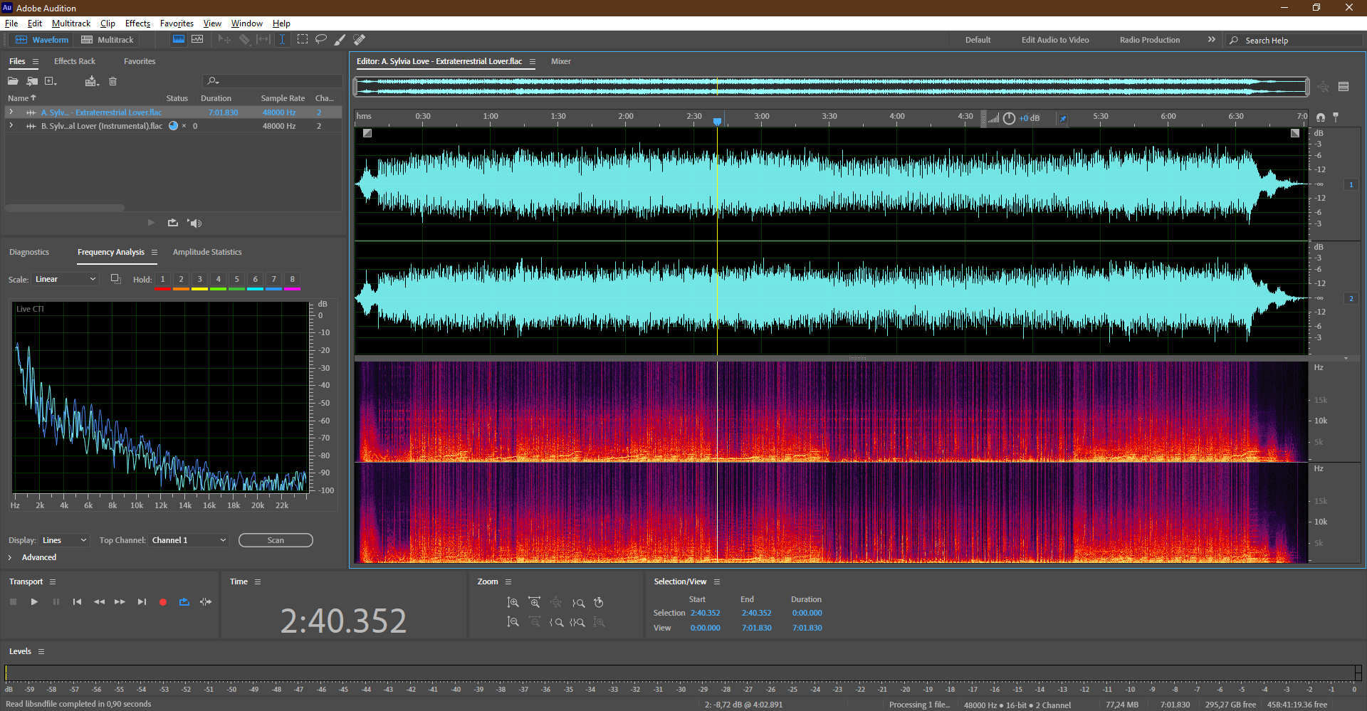Screen dimensions: 1367x711
Task: Choose the Edit Audio to Video workspace
Action: [1055, 40]
